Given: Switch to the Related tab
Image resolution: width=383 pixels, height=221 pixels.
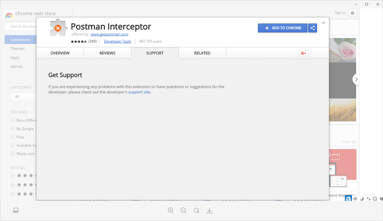Looking at the screenshot, I should point(202,53).
